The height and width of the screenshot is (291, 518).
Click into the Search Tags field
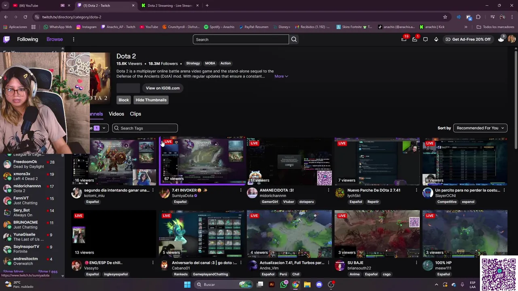(x=145, y=128)
